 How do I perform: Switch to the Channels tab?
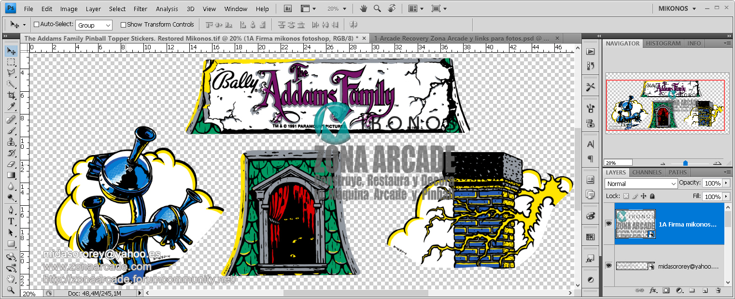[647, 172]
